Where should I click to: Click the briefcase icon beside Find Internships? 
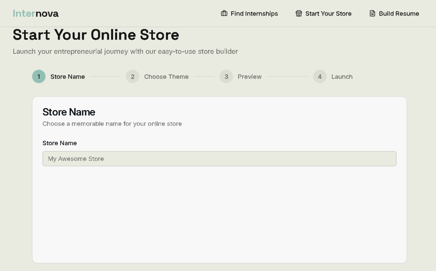(224, 14)
